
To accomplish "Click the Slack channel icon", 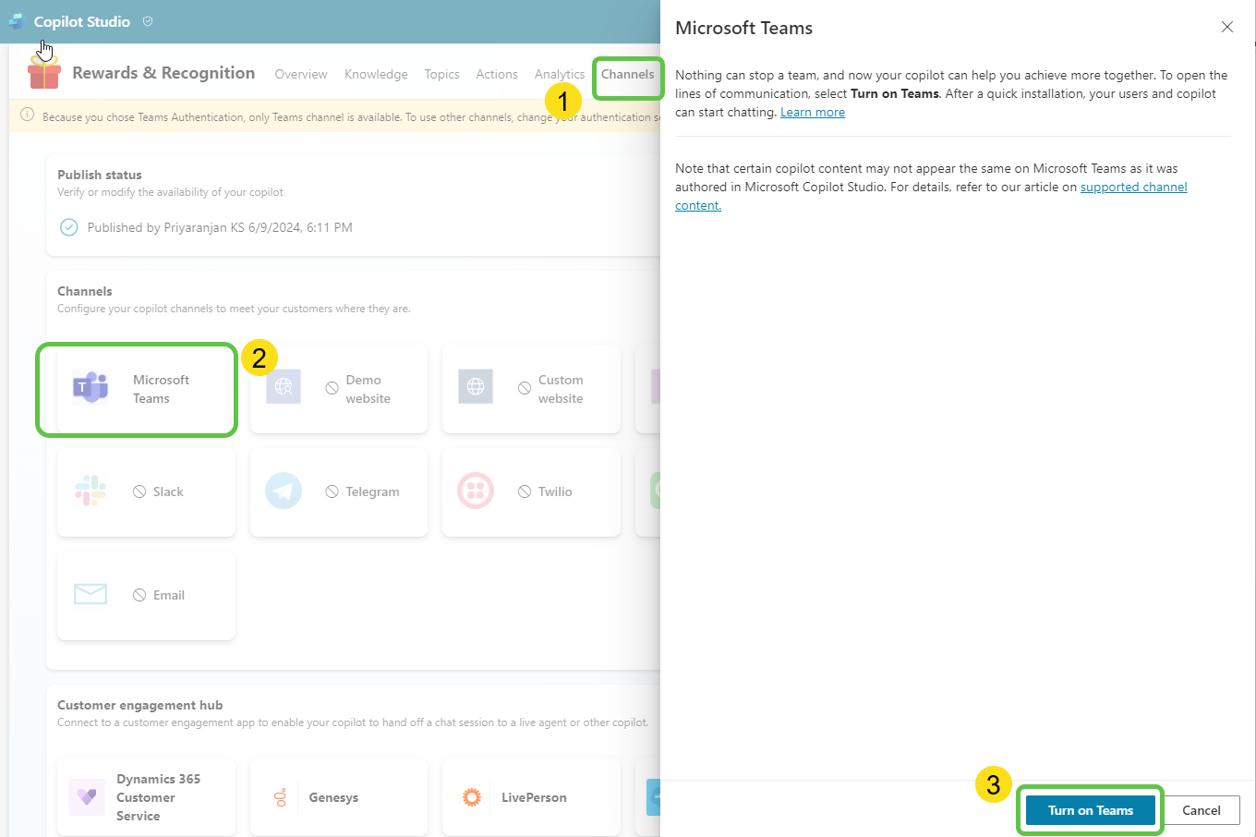I will pyautogui.click(x=91, y=491).
